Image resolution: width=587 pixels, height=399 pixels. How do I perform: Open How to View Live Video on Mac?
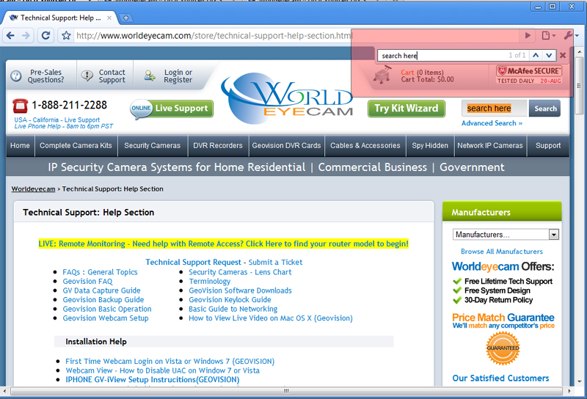(x=271, y=318)
